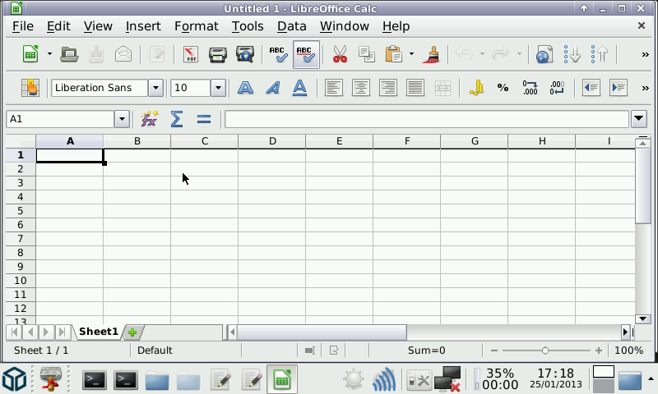The image size is (658, 394).
Task: Open the Function Wizard
Action: 149,119
